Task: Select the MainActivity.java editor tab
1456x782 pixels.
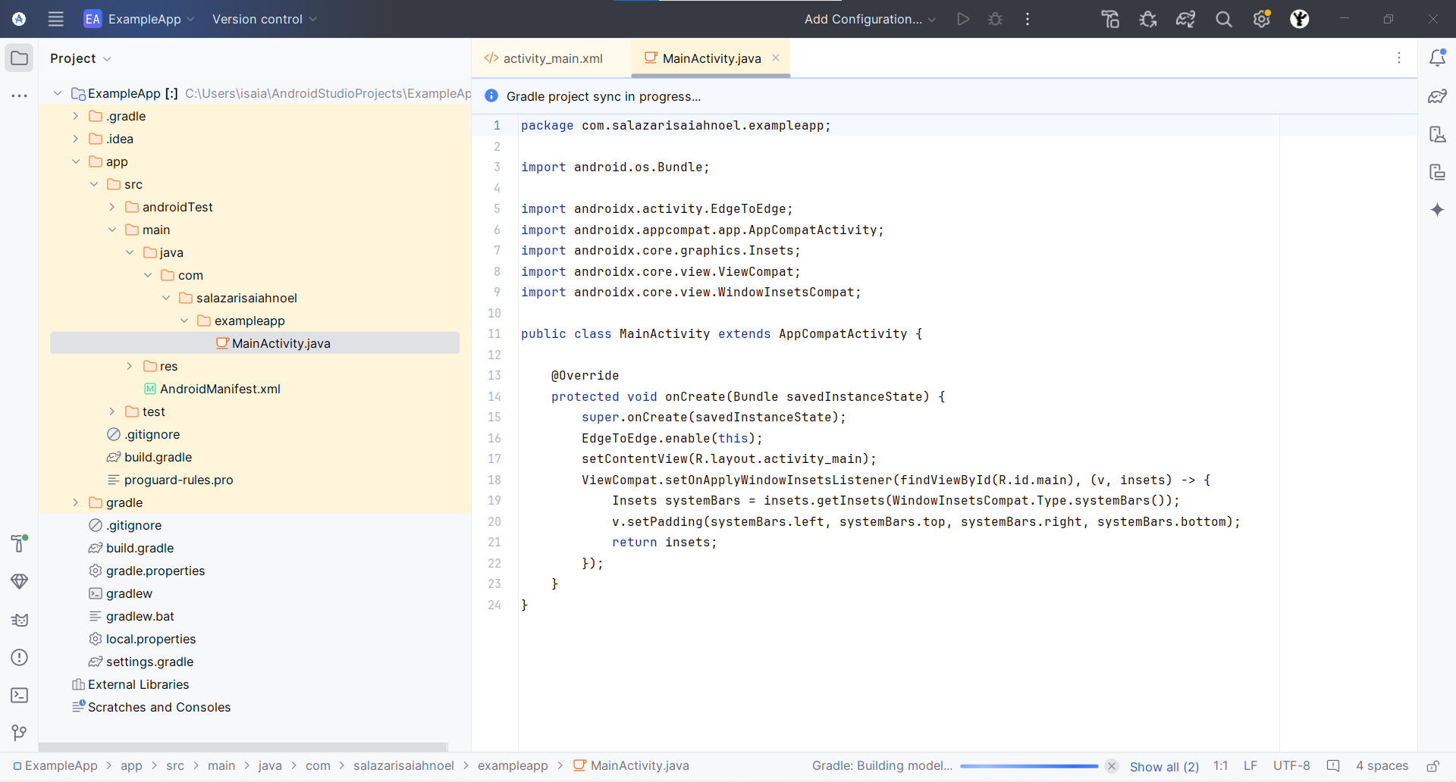Action: pos(711,58)
